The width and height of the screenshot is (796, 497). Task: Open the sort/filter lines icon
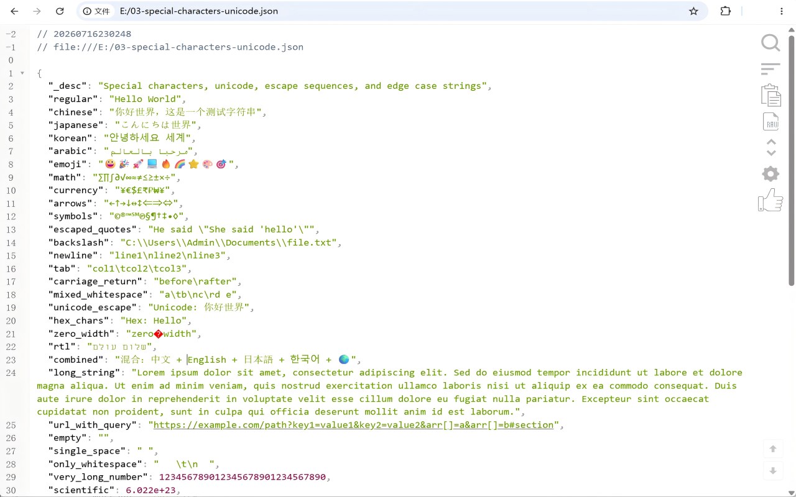pyautogui.click(x=771, y=69)
